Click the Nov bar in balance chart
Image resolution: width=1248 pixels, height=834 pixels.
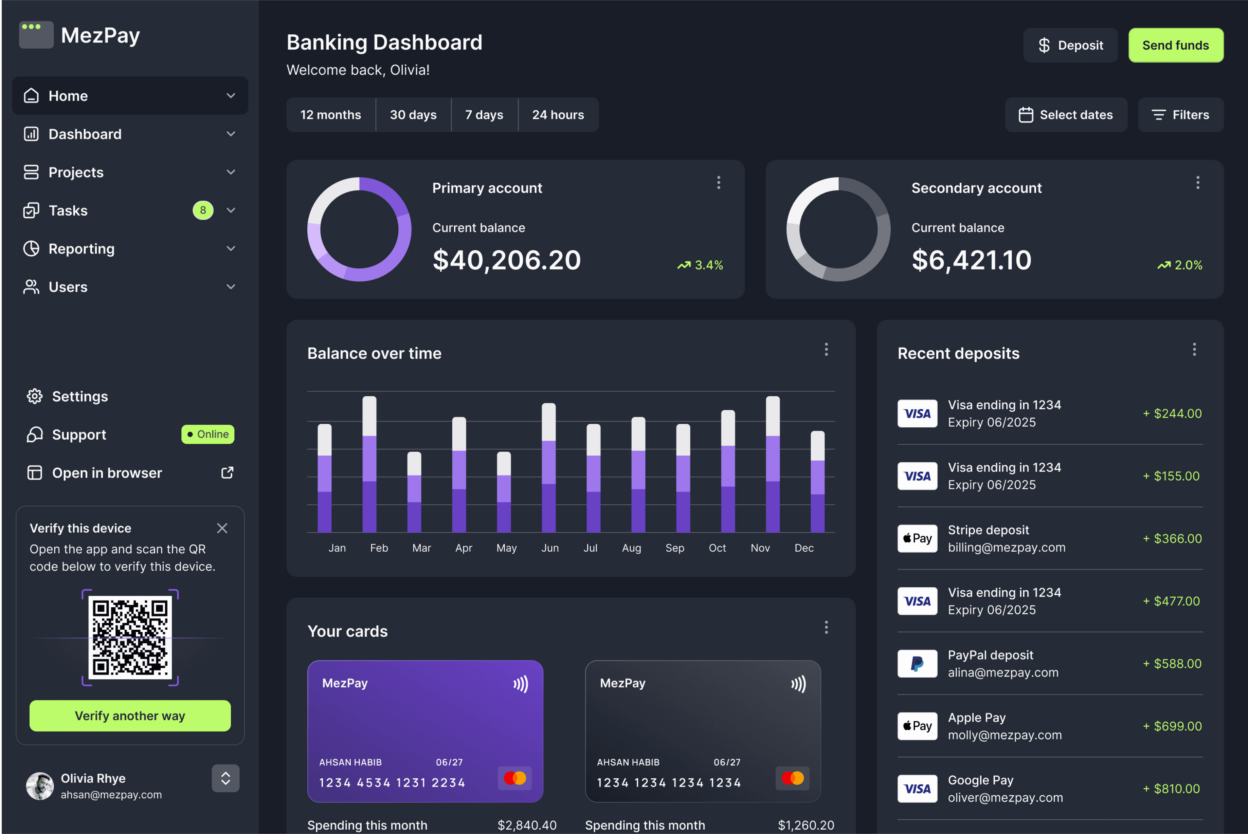click(x=773, y=464)
